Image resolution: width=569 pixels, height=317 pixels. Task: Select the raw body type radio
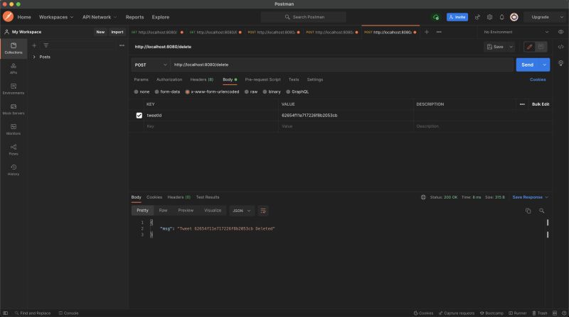[246, 92]
